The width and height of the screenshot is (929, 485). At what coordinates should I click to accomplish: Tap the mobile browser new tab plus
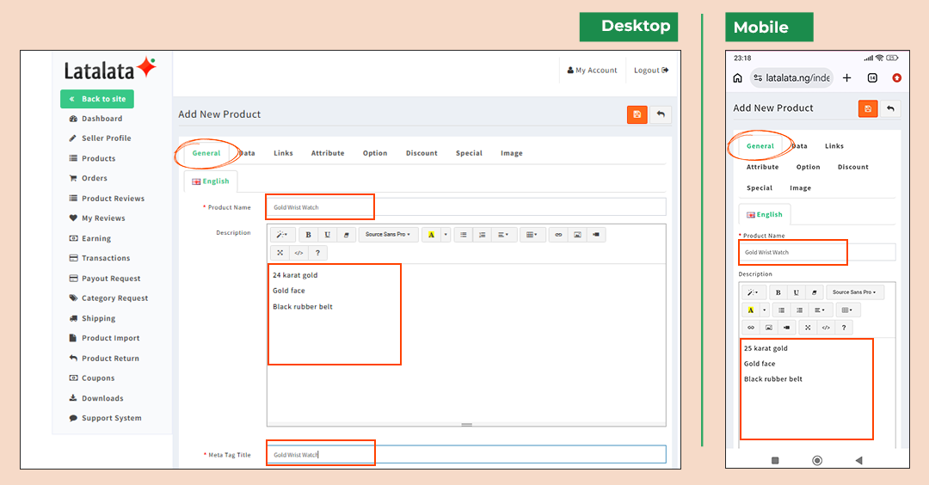click(x=846, y=78)
